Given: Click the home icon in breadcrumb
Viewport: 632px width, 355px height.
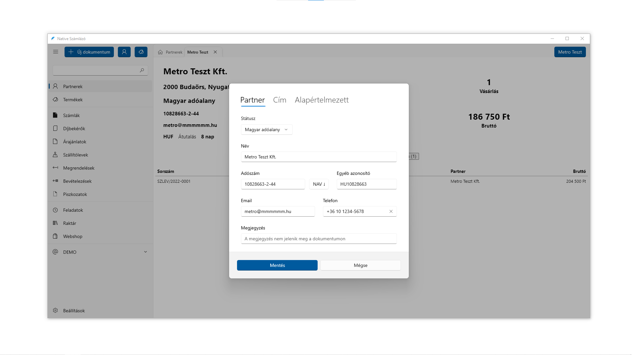Looking at the screenshot, I should 160,52.
